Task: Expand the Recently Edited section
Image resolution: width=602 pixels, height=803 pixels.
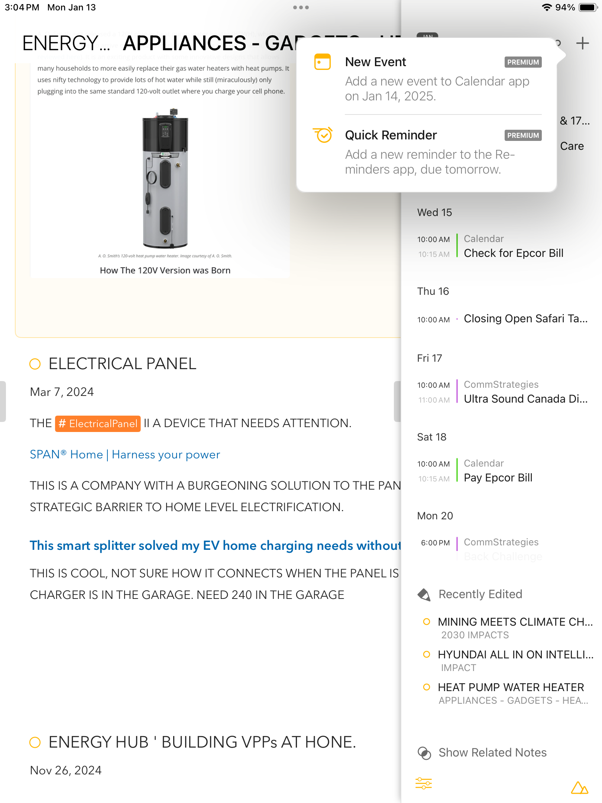Action: (480, 594)
